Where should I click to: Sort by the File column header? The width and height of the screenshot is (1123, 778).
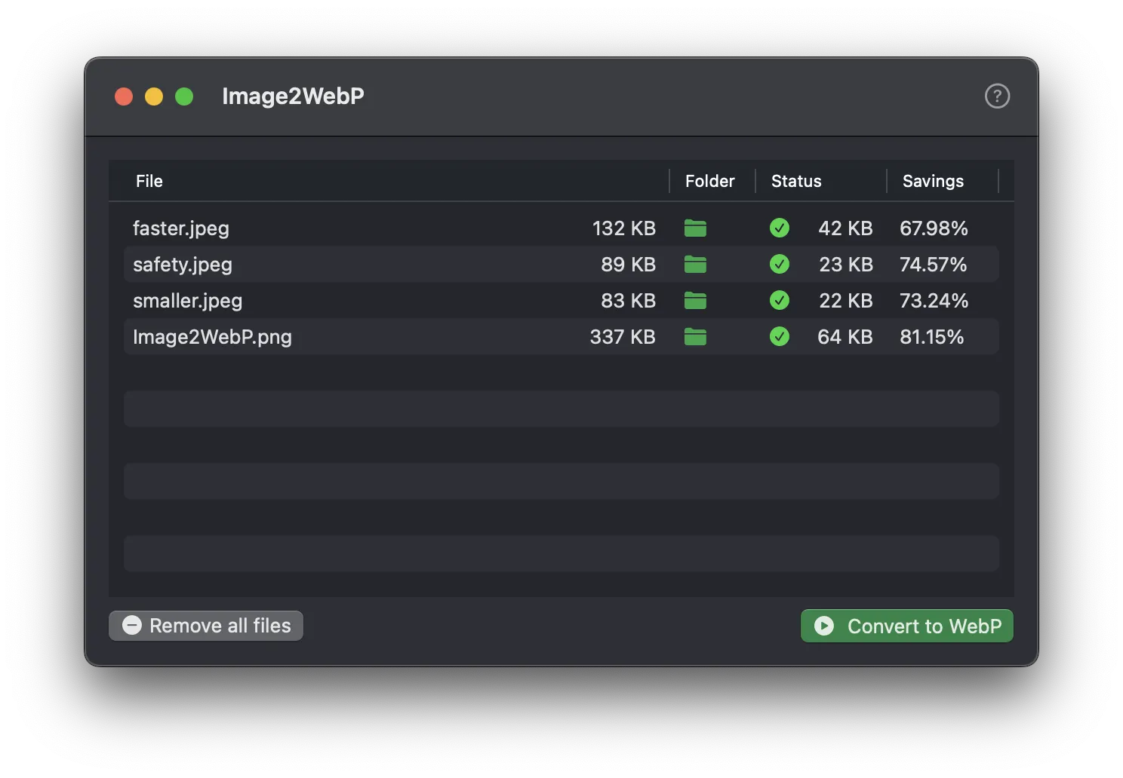(x=149, y=182)
